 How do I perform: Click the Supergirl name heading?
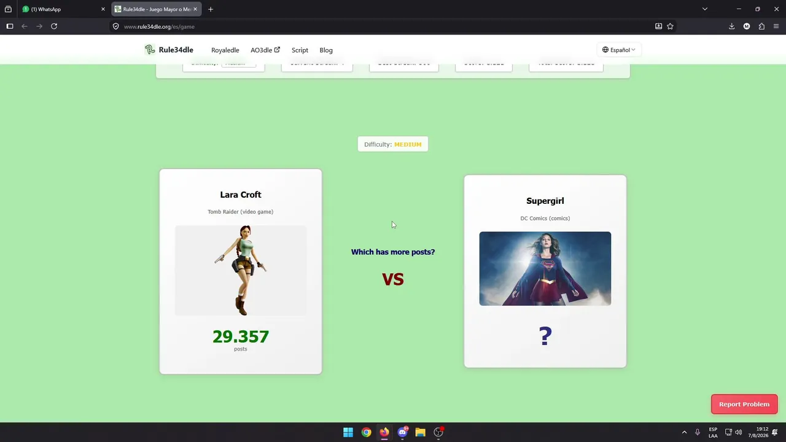[x=545, y=201]
